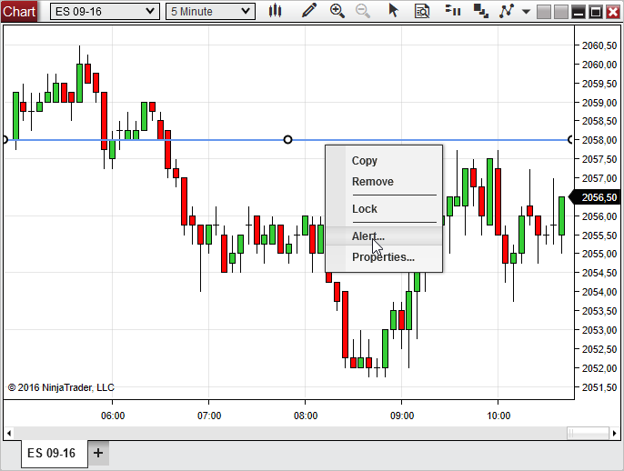Screen dimensions: 624x471
Task: Open Alert... from the context menu
Action: click(x=368, y=236)
